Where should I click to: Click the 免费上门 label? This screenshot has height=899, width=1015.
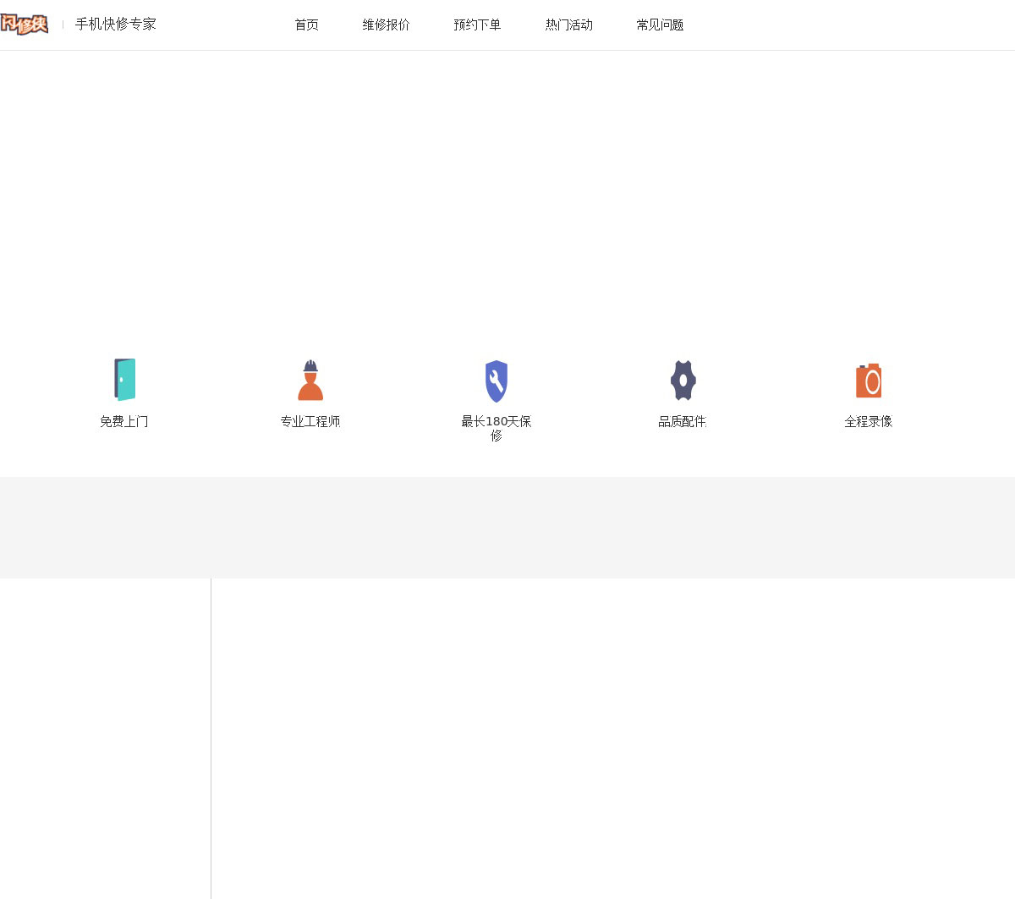124,421
